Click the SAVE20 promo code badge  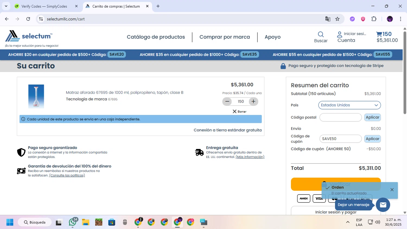[117, 54]
